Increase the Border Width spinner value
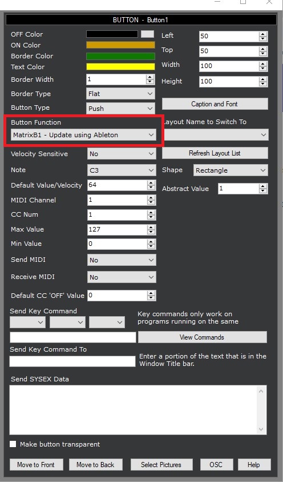 [150, 77]
